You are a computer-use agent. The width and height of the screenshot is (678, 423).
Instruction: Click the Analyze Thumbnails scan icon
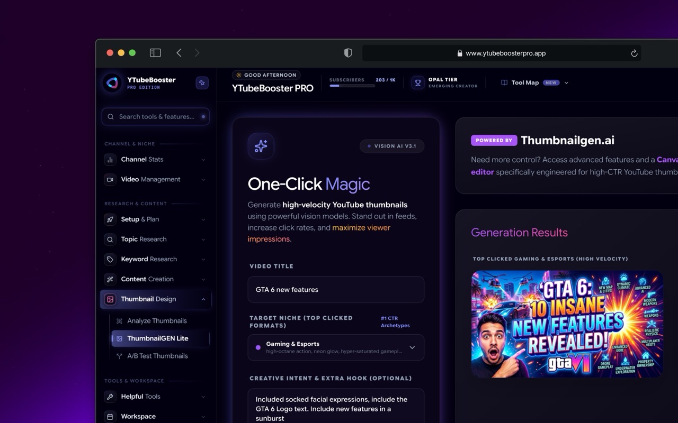click(119, 321)
